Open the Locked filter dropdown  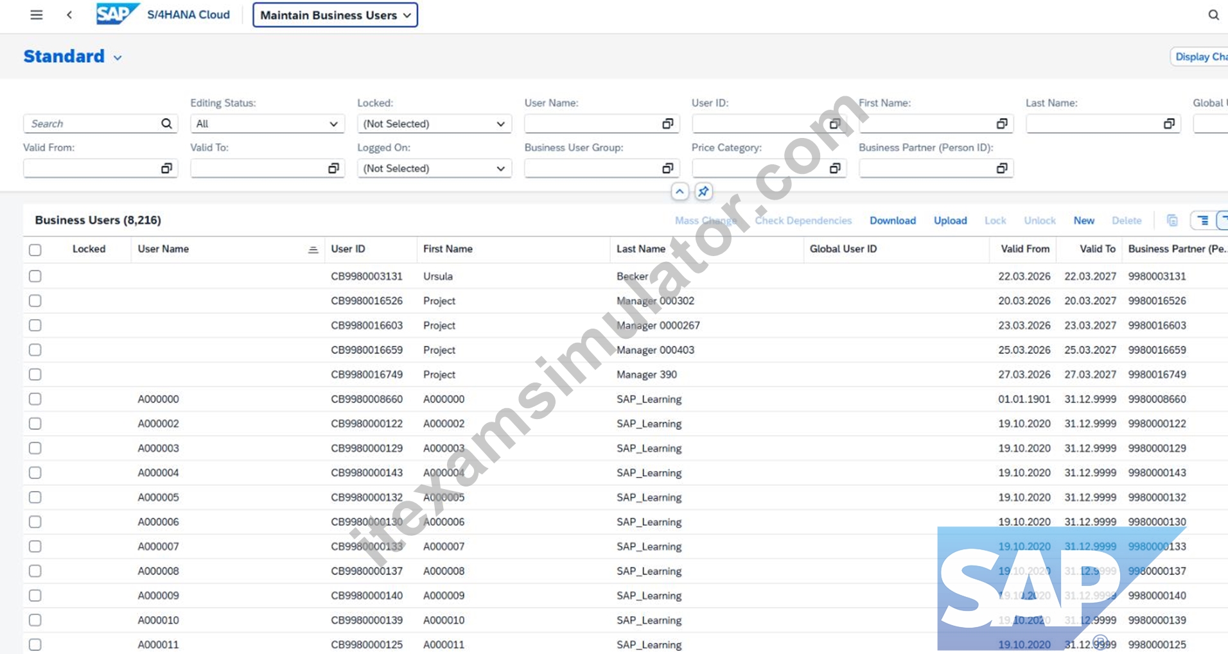click(434, 123)
